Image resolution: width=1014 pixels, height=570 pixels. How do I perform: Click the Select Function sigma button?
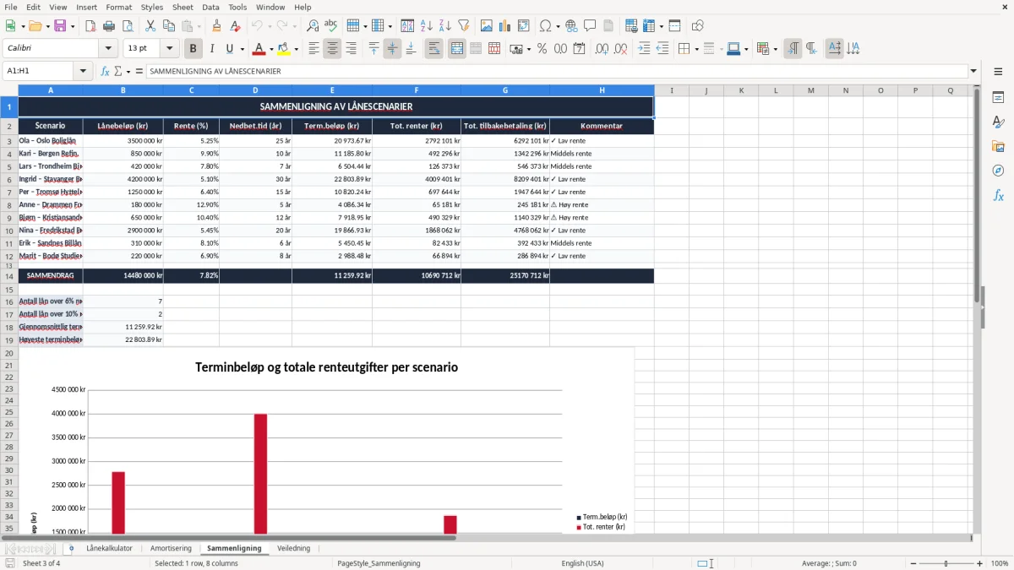point(117,72)
